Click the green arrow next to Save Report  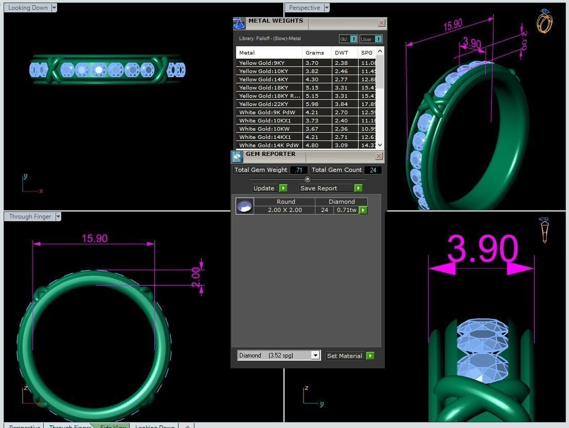[x=358, y=188]
